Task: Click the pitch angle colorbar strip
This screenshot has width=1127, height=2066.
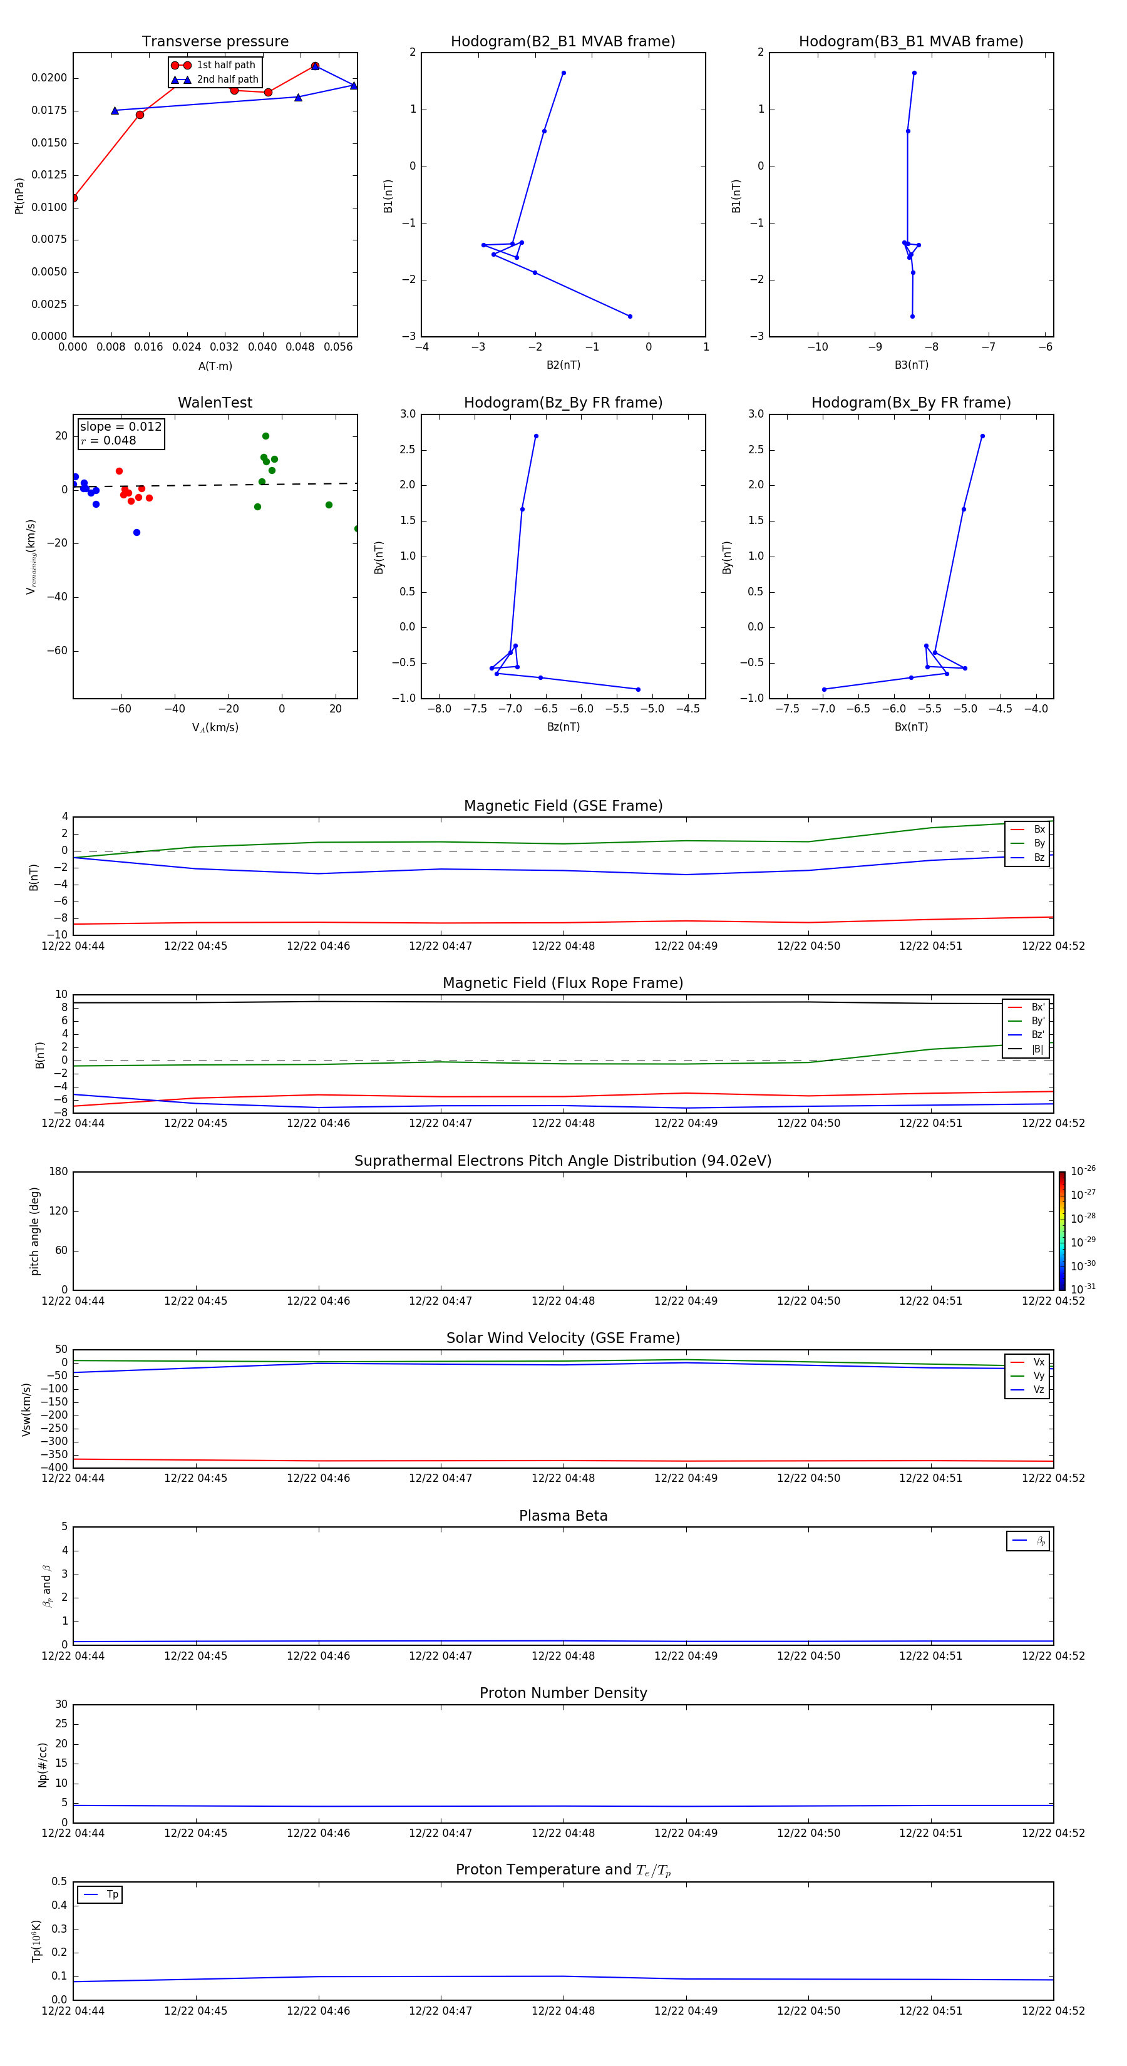Action: click(x=1062, y=1231)
